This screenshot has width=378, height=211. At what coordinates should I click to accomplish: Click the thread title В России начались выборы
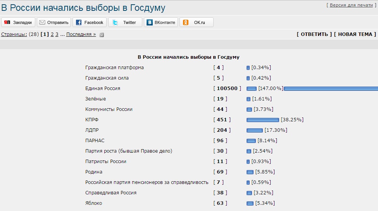point(83,8)
